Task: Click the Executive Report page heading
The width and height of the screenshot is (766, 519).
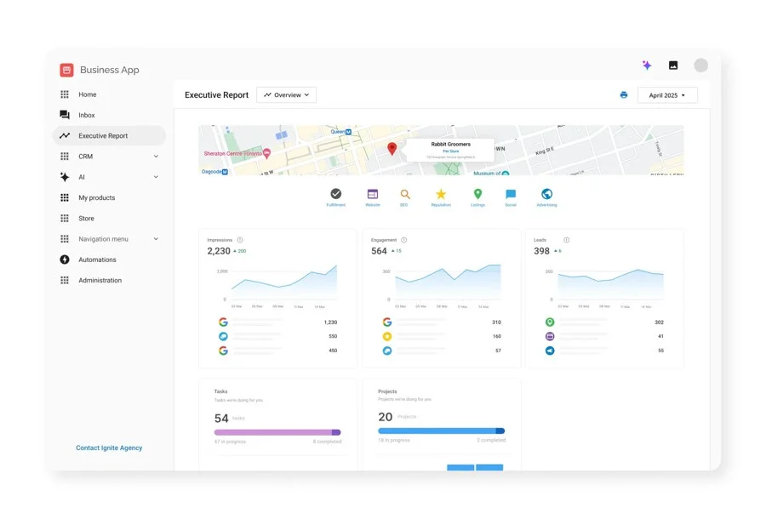Action: click(x=216, y=94)
